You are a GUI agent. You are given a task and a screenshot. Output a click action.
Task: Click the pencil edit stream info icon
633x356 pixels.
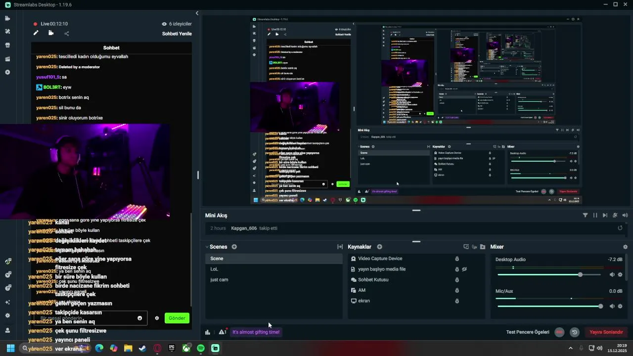(x=36, y=33)
